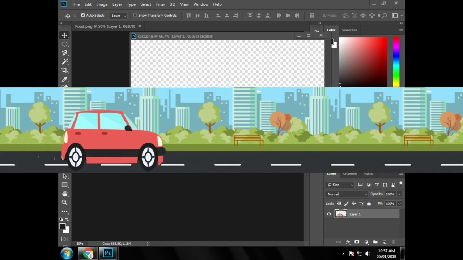Screen dimensions: 463x260
Task: Activate the Crop tool
Action: click(x=64, y=70)
